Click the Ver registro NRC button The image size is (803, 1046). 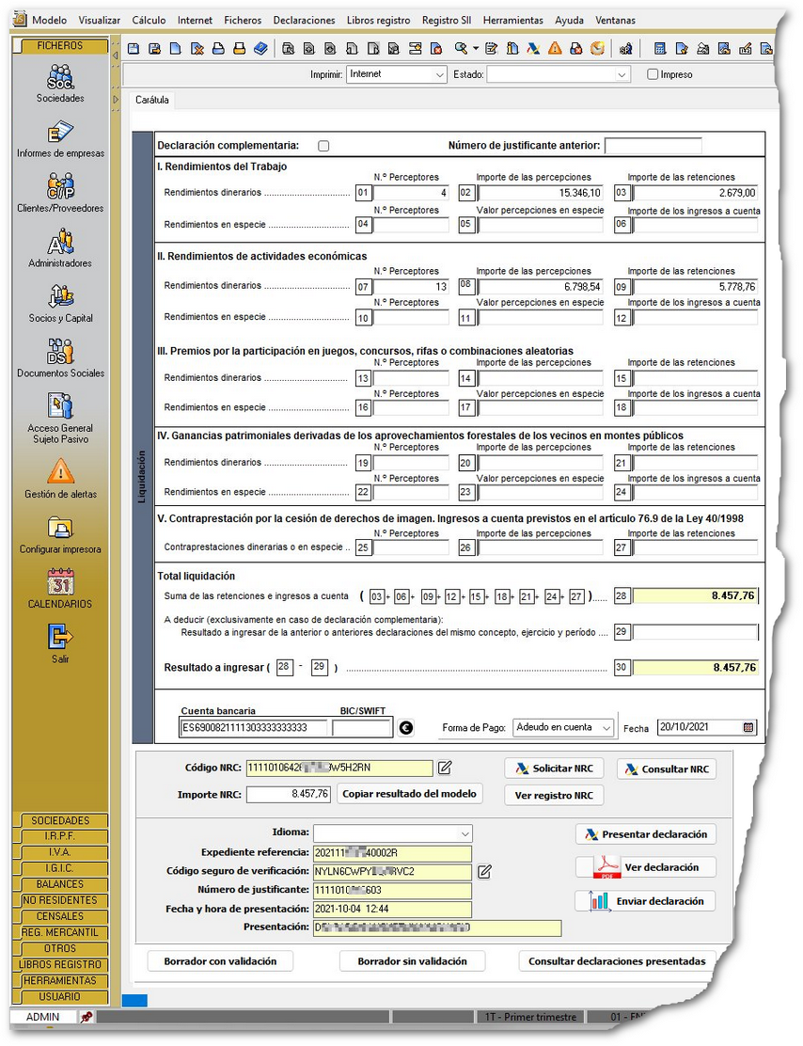(x=554, y=795)
